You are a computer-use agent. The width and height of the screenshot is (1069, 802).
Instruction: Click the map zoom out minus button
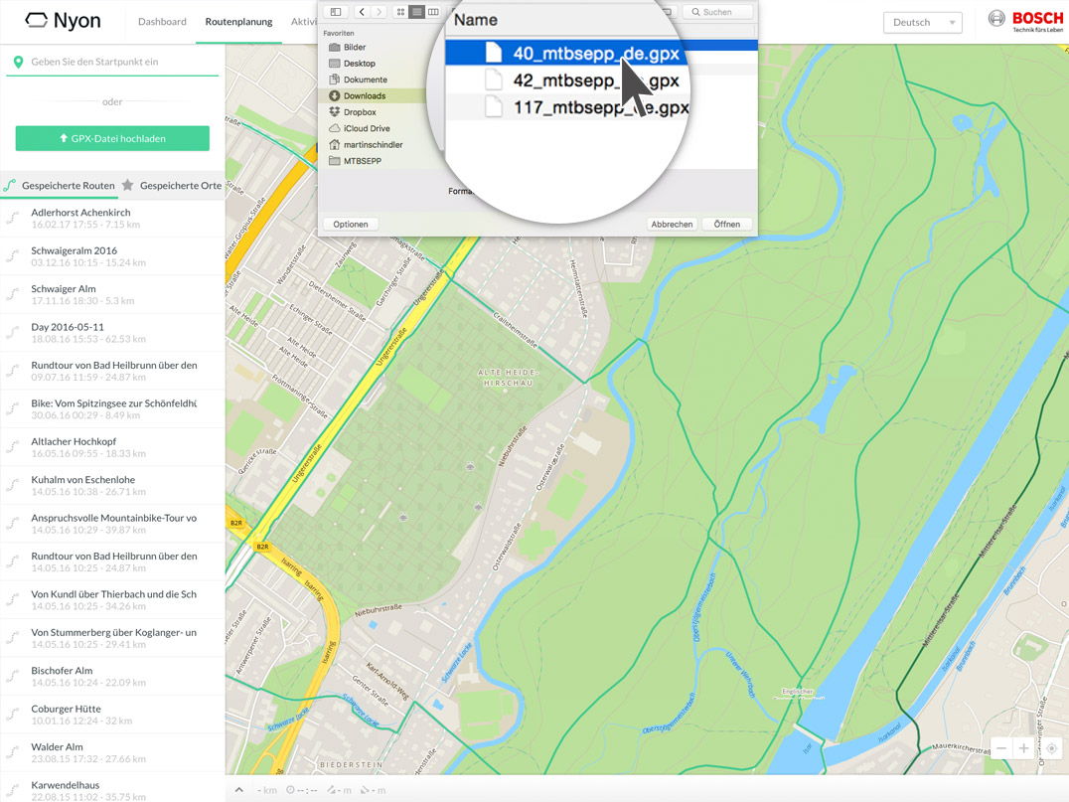pos(1001,748)
